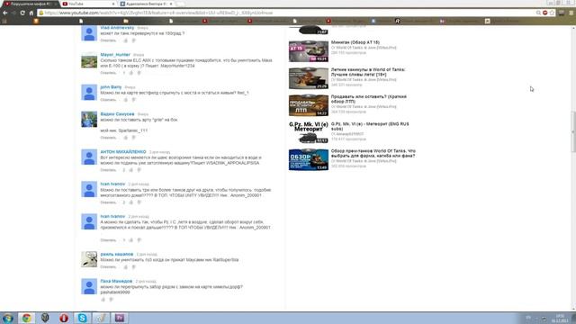Like Vlad Andrievsky's comment with thumbs-up
The image size is (576, 324).
point(126,40)
